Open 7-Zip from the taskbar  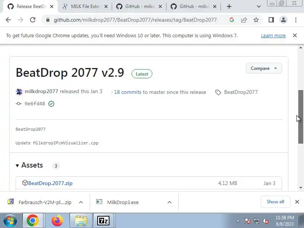pyautogui.click(x=103, y=221)
